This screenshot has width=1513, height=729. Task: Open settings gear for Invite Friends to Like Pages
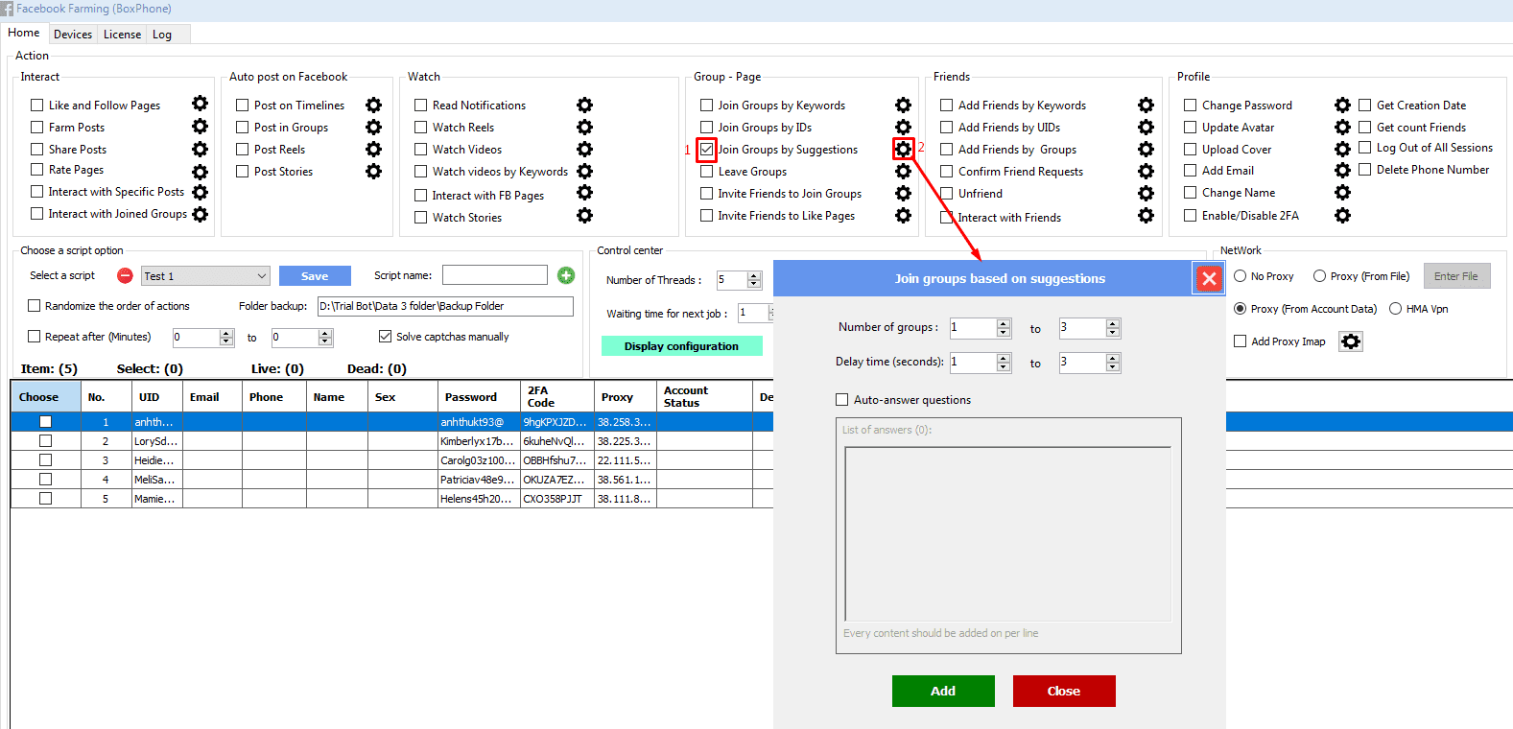point(903,215)
